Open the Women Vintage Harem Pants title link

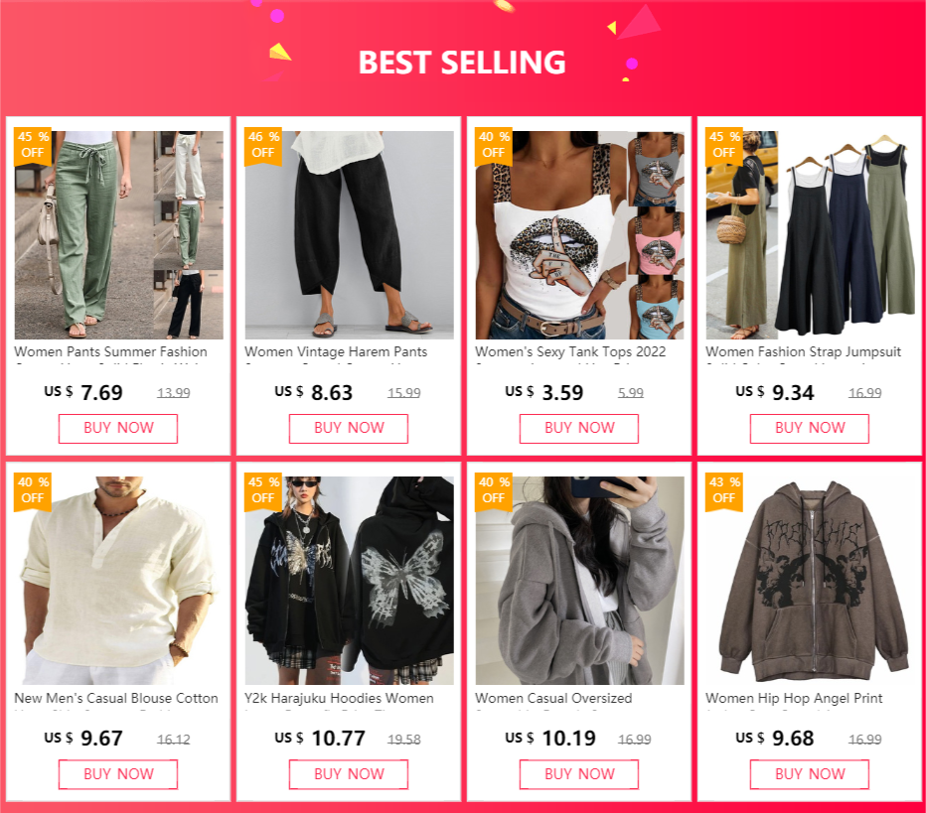[x=336, y=352]
